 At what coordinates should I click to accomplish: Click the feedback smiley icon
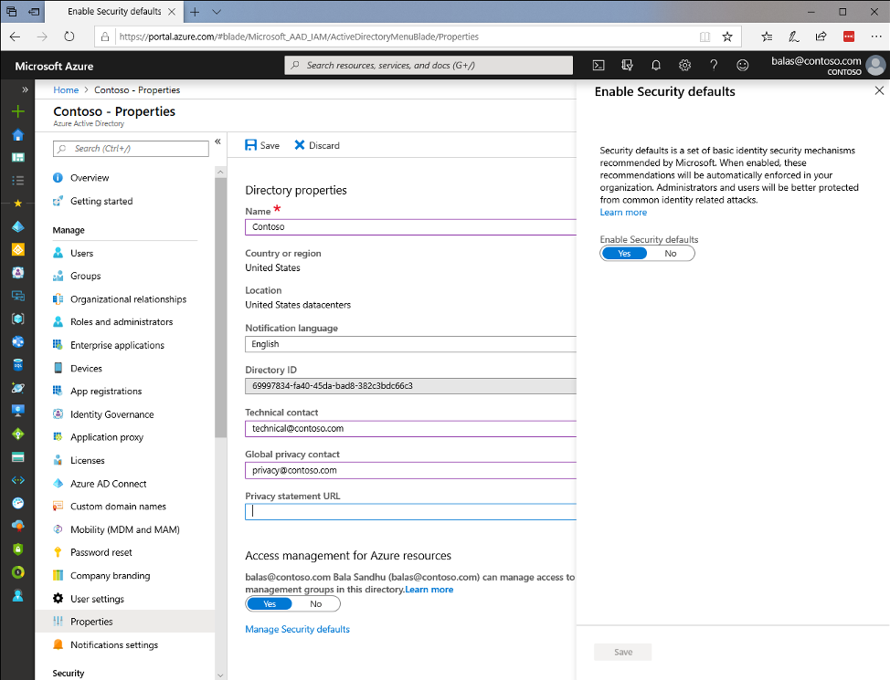(x=743, y=66)
